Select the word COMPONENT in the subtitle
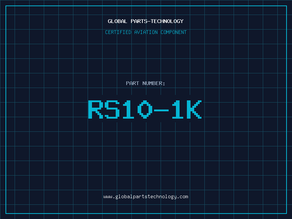The height and width of the screenshot is (219, 292). point(174,32)
